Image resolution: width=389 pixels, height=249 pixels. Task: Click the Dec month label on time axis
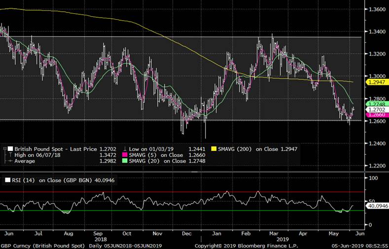tap(186, 233)
